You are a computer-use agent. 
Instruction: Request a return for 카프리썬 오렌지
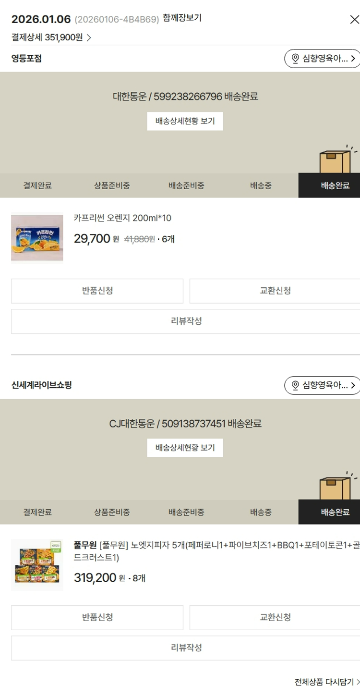[97, 291]
